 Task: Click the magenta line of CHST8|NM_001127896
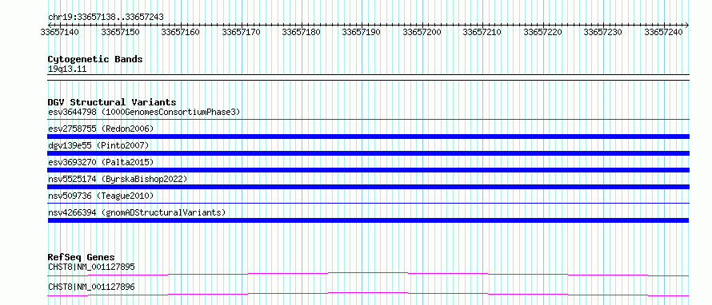(368, 294)
